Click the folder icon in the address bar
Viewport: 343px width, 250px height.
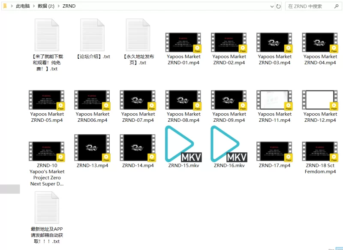(x=5, y=6)
